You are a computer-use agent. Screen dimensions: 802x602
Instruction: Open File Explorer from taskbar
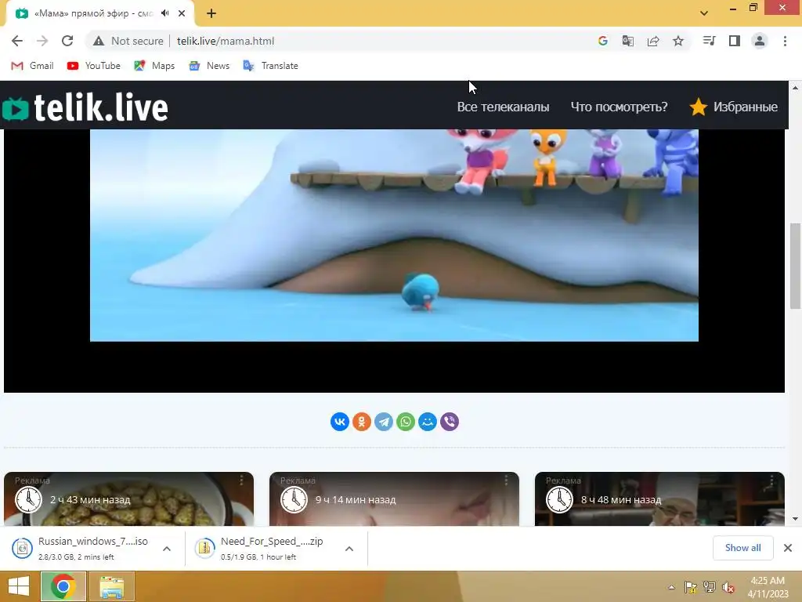[x=111, y=586]
